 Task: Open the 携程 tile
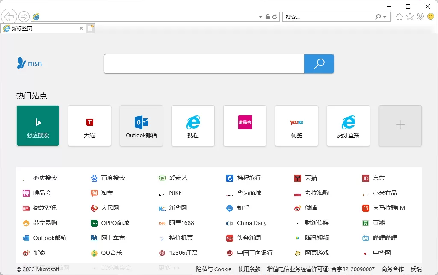[x=193, y=125]
